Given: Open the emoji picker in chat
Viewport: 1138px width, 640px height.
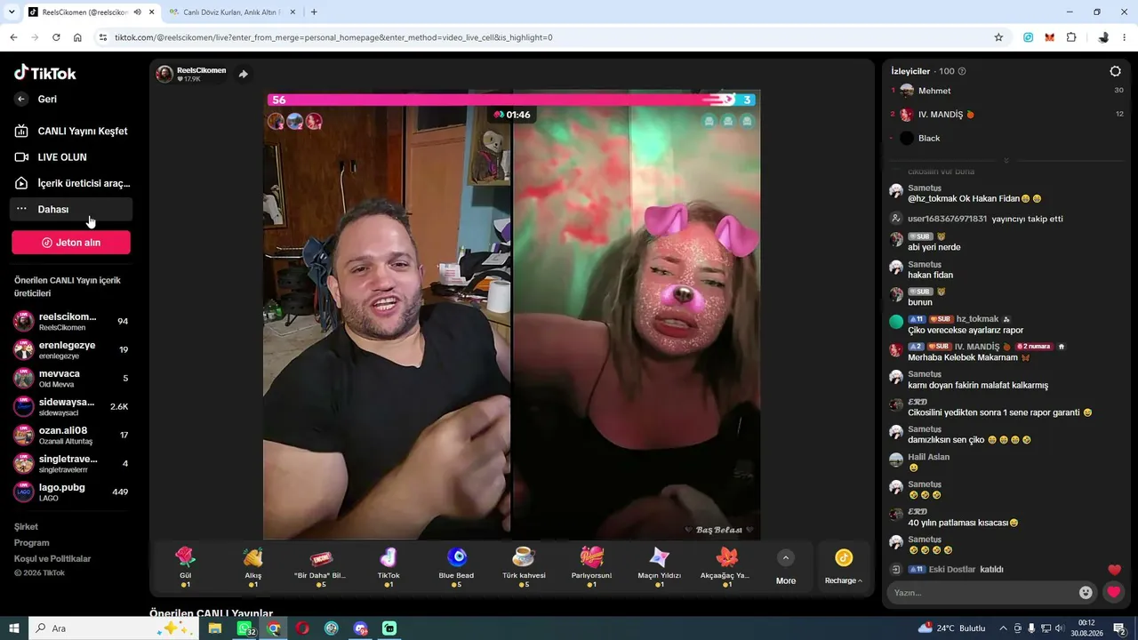Looking at the screenshot, I should tap(1086, 593).
